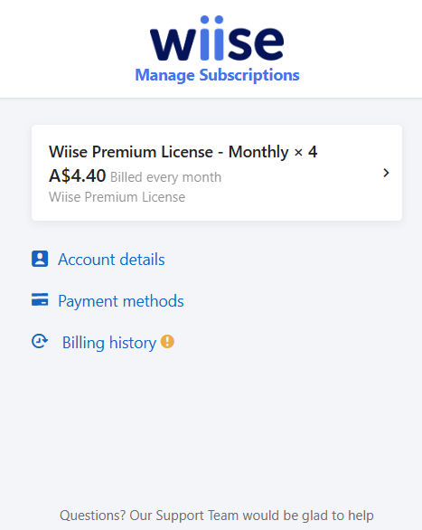Expand subscription using the right chevron arrow

[x=386, y=173]
